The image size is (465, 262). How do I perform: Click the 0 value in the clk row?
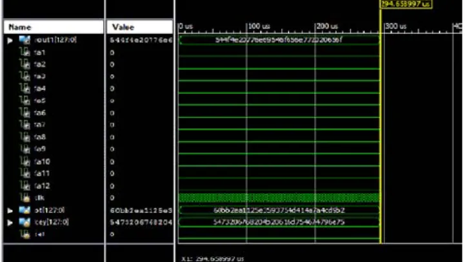(112, 198)
